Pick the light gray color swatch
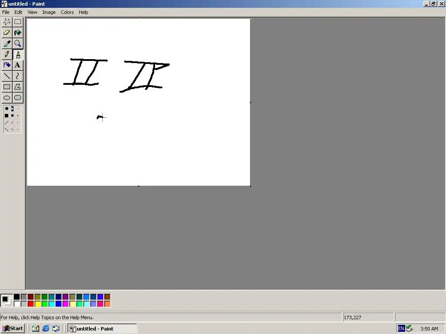Screen dimensions: 446x334 tap(24, 304)
